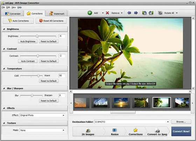The height and width of the screenshot is (141, 196).
Task: Open the Destination Folder dropdown
Action: point(168,122)
